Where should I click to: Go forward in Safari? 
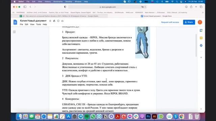click(35, 7)
